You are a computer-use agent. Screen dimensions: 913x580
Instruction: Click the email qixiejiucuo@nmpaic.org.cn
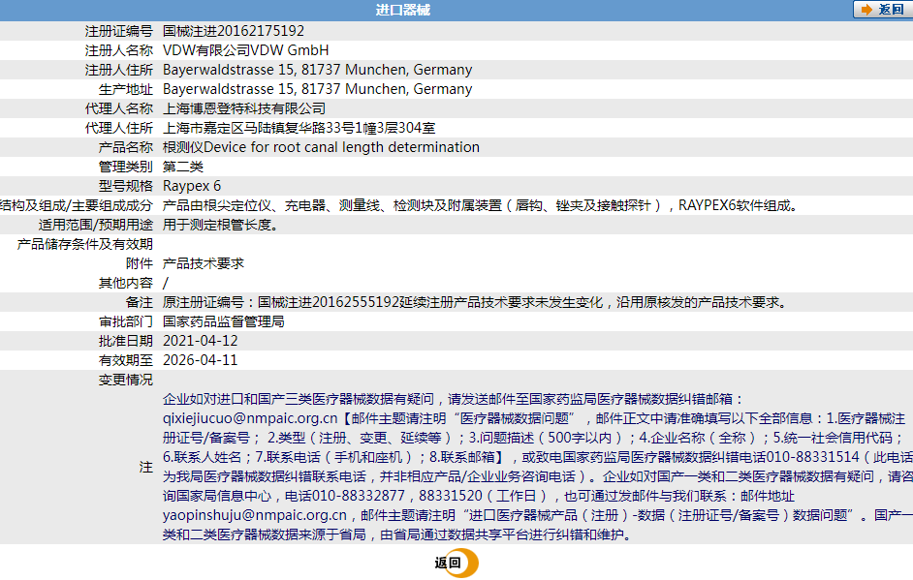250,418
